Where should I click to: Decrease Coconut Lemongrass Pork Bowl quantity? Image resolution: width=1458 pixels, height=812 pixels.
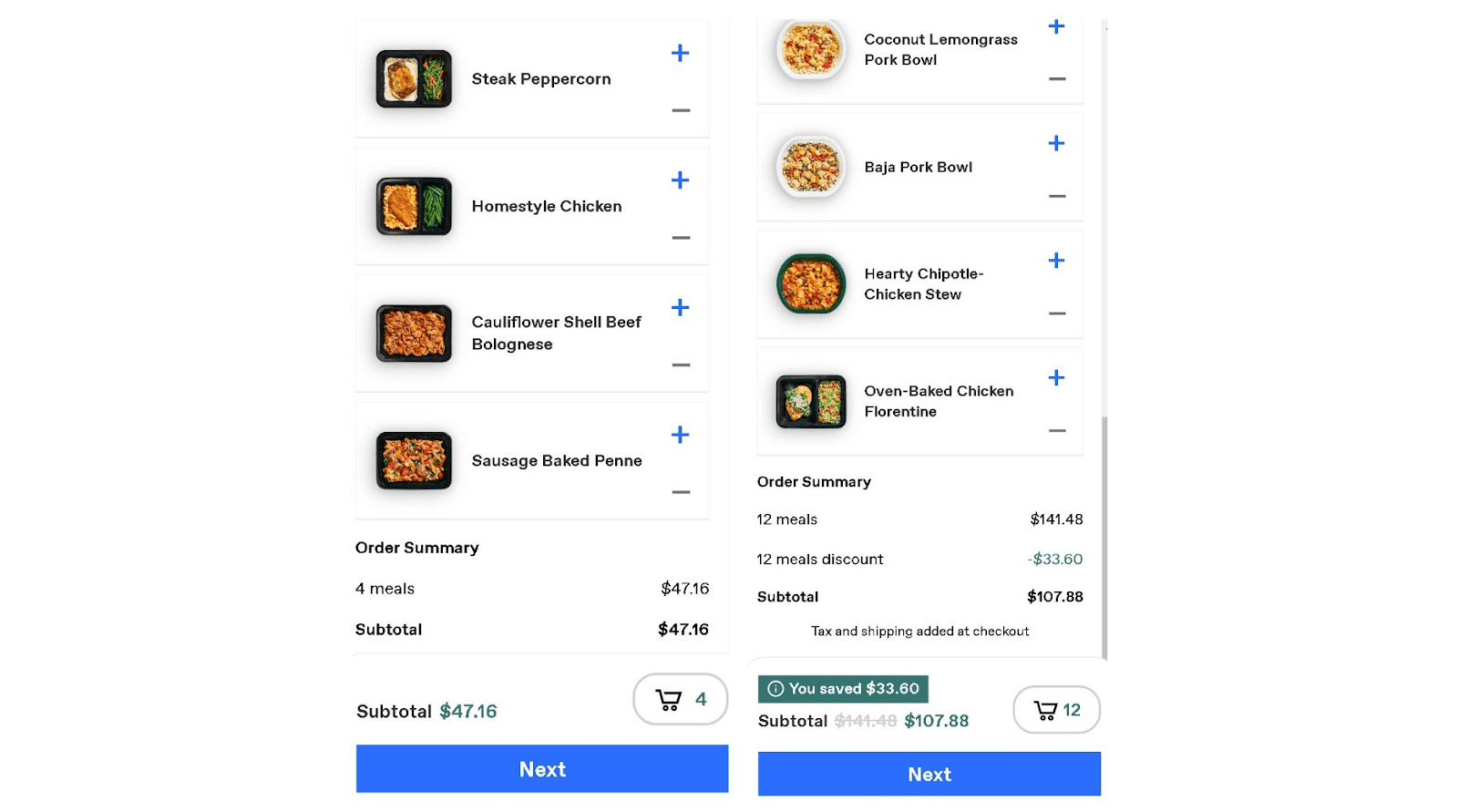[1057, 79]
